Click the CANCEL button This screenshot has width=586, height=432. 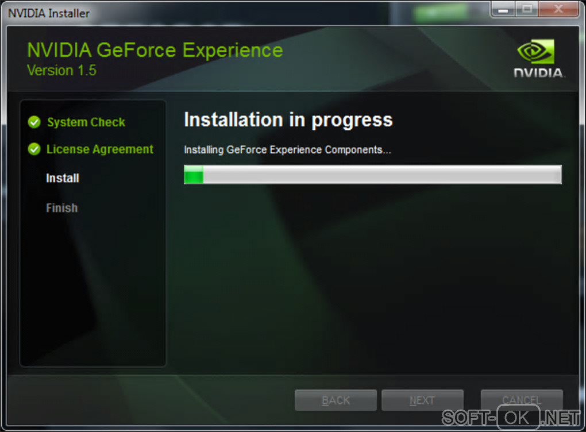coord(522,400)
